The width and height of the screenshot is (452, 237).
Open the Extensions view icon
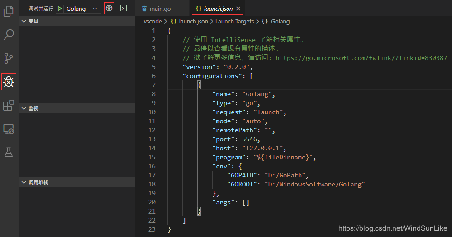[9, 105]
